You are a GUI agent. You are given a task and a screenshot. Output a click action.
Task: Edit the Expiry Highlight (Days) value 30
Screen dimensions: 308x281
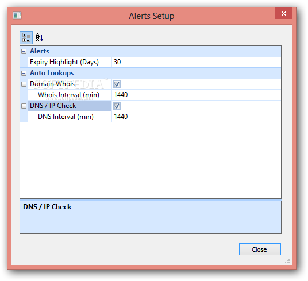[x=196, y=62]
